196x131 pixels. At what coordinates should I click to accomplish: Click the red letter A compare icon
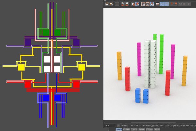171,4
